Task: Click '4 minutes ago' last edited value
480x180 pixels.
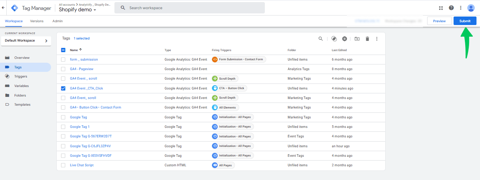Action: [342, 88]
